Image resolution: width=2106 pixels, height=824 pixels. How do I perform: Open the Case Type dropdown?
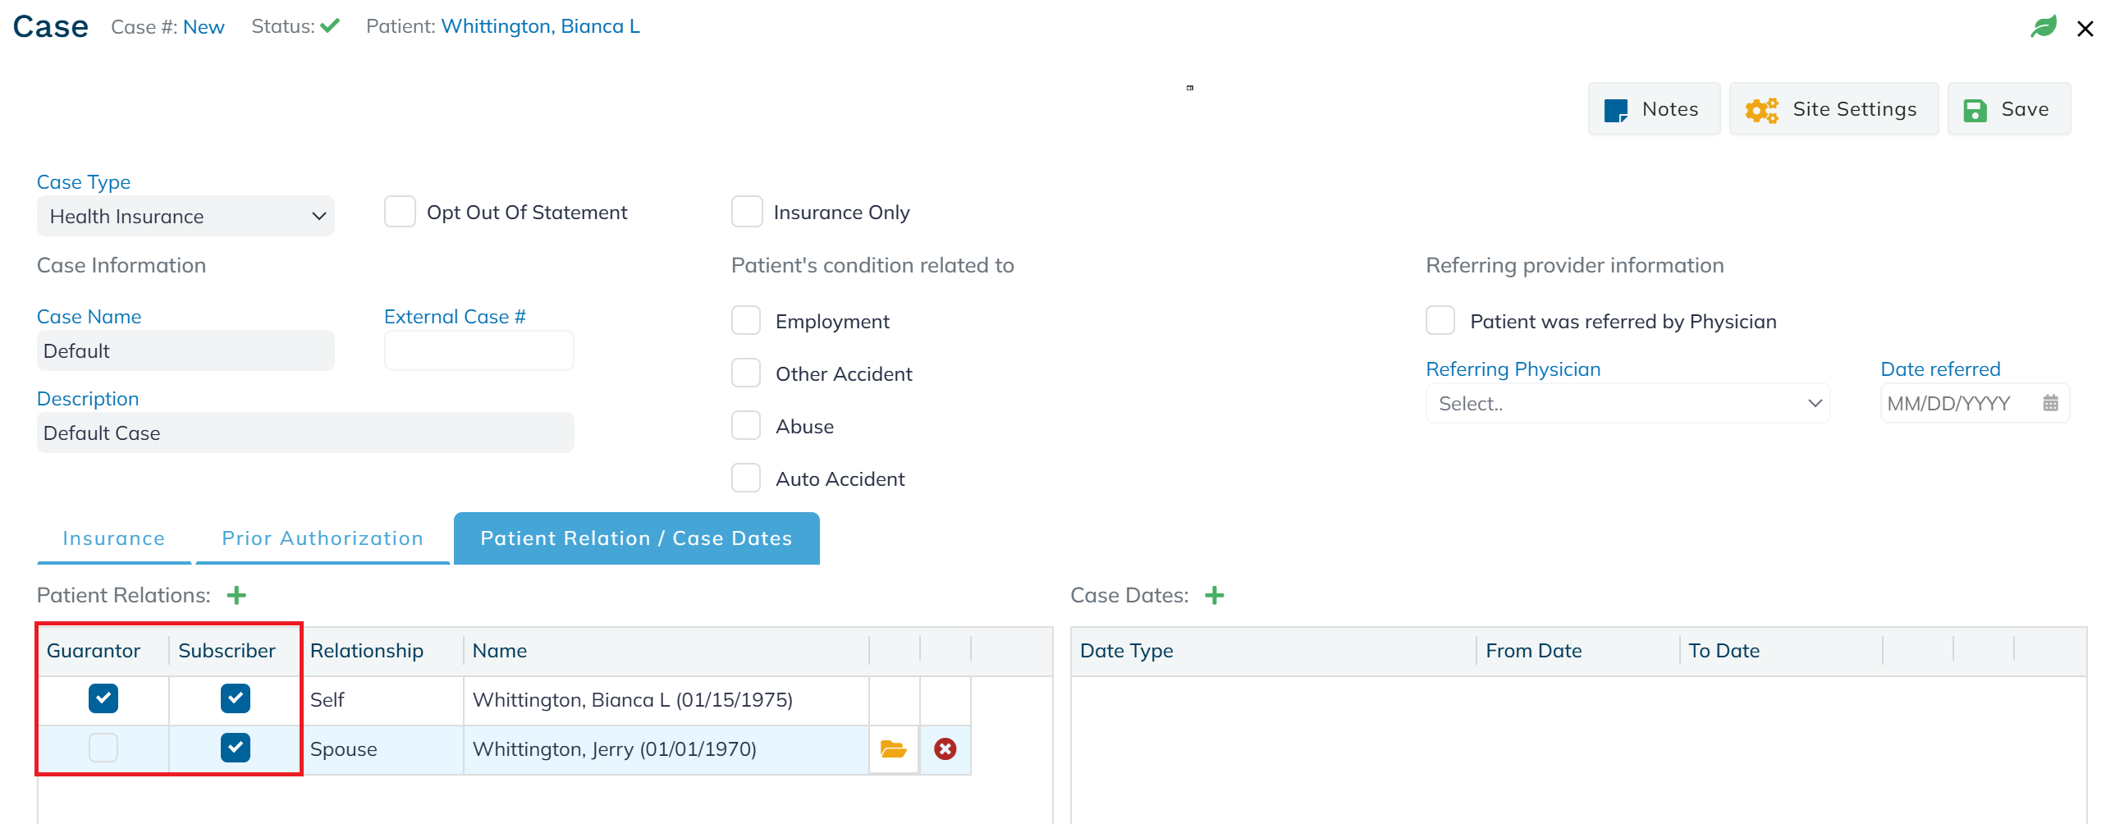[x=185, y=216]
